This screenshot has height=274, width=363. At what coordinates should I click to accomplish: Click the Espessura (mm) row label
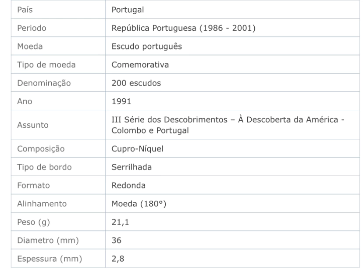(x=50, y=259)
